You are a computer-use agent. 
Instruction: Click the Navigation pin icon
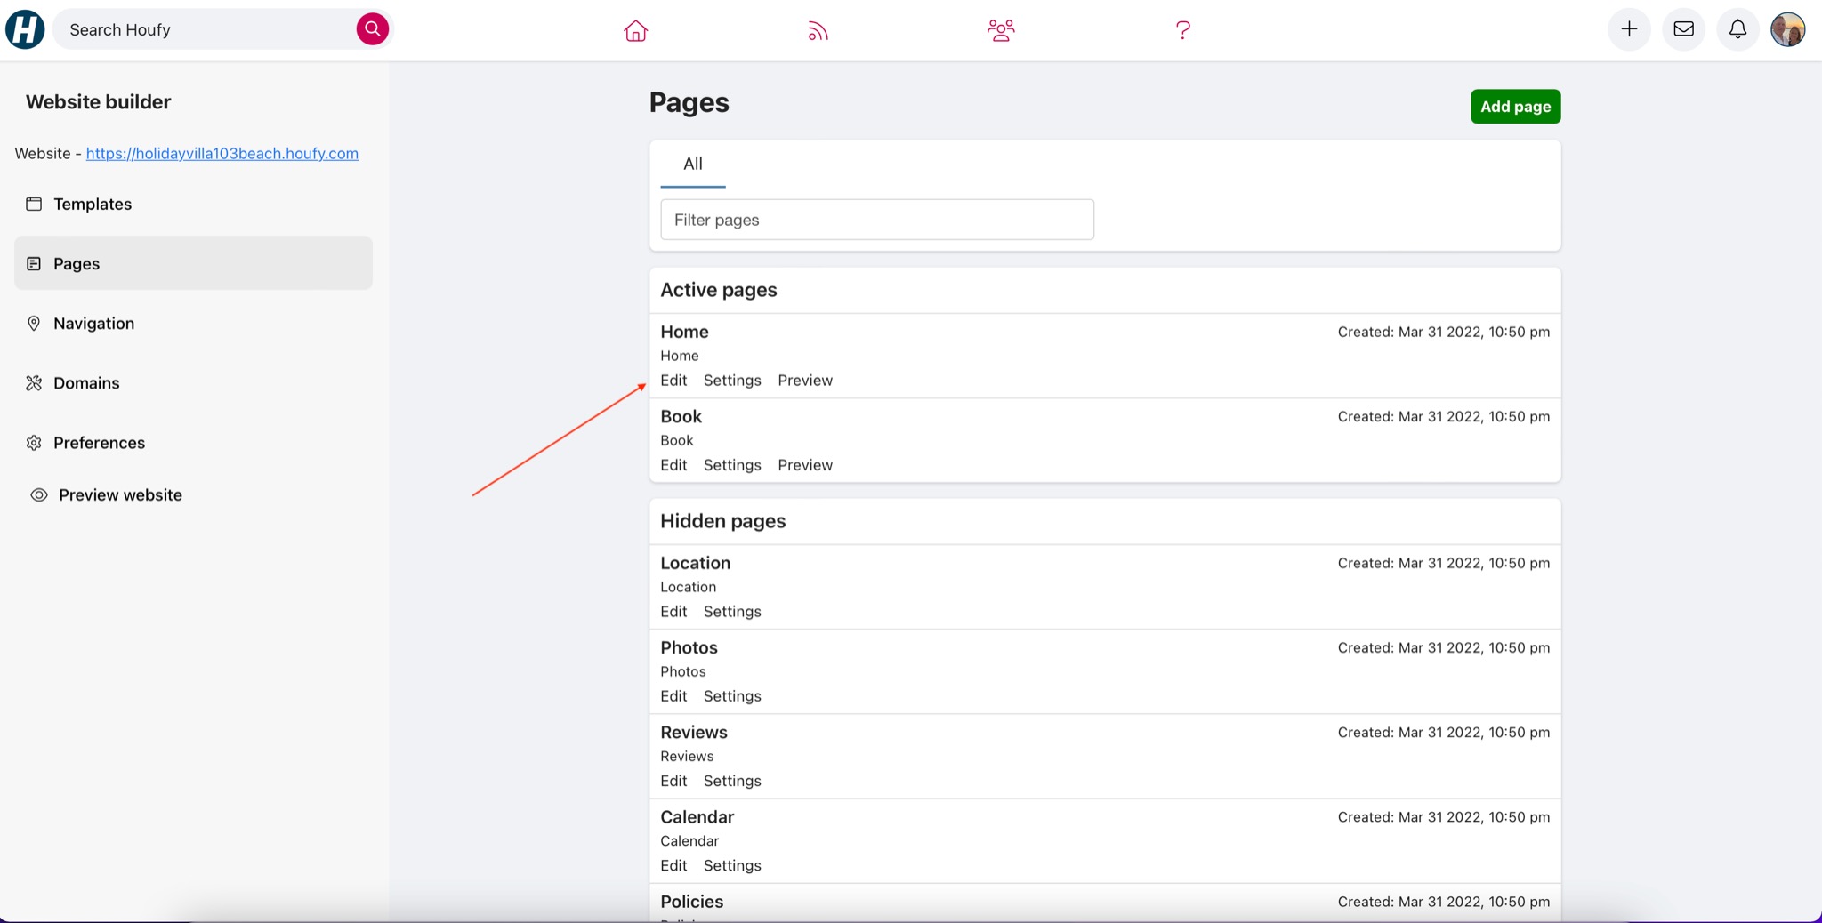[x=34, y=323]
